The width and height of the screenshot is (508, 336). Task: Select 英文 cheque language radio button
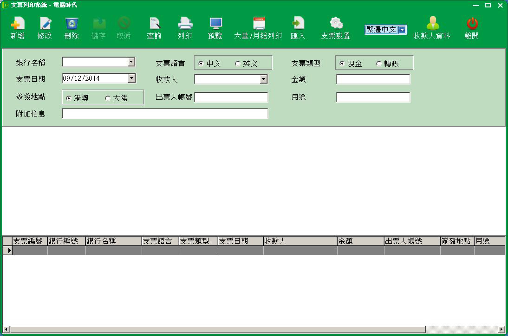(x=238, y=64)
